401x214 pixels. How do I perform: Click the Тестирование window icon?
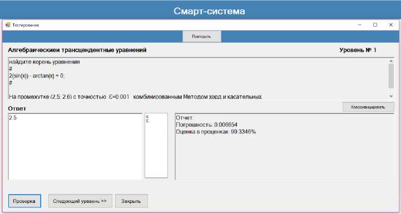tap(8, 25)
